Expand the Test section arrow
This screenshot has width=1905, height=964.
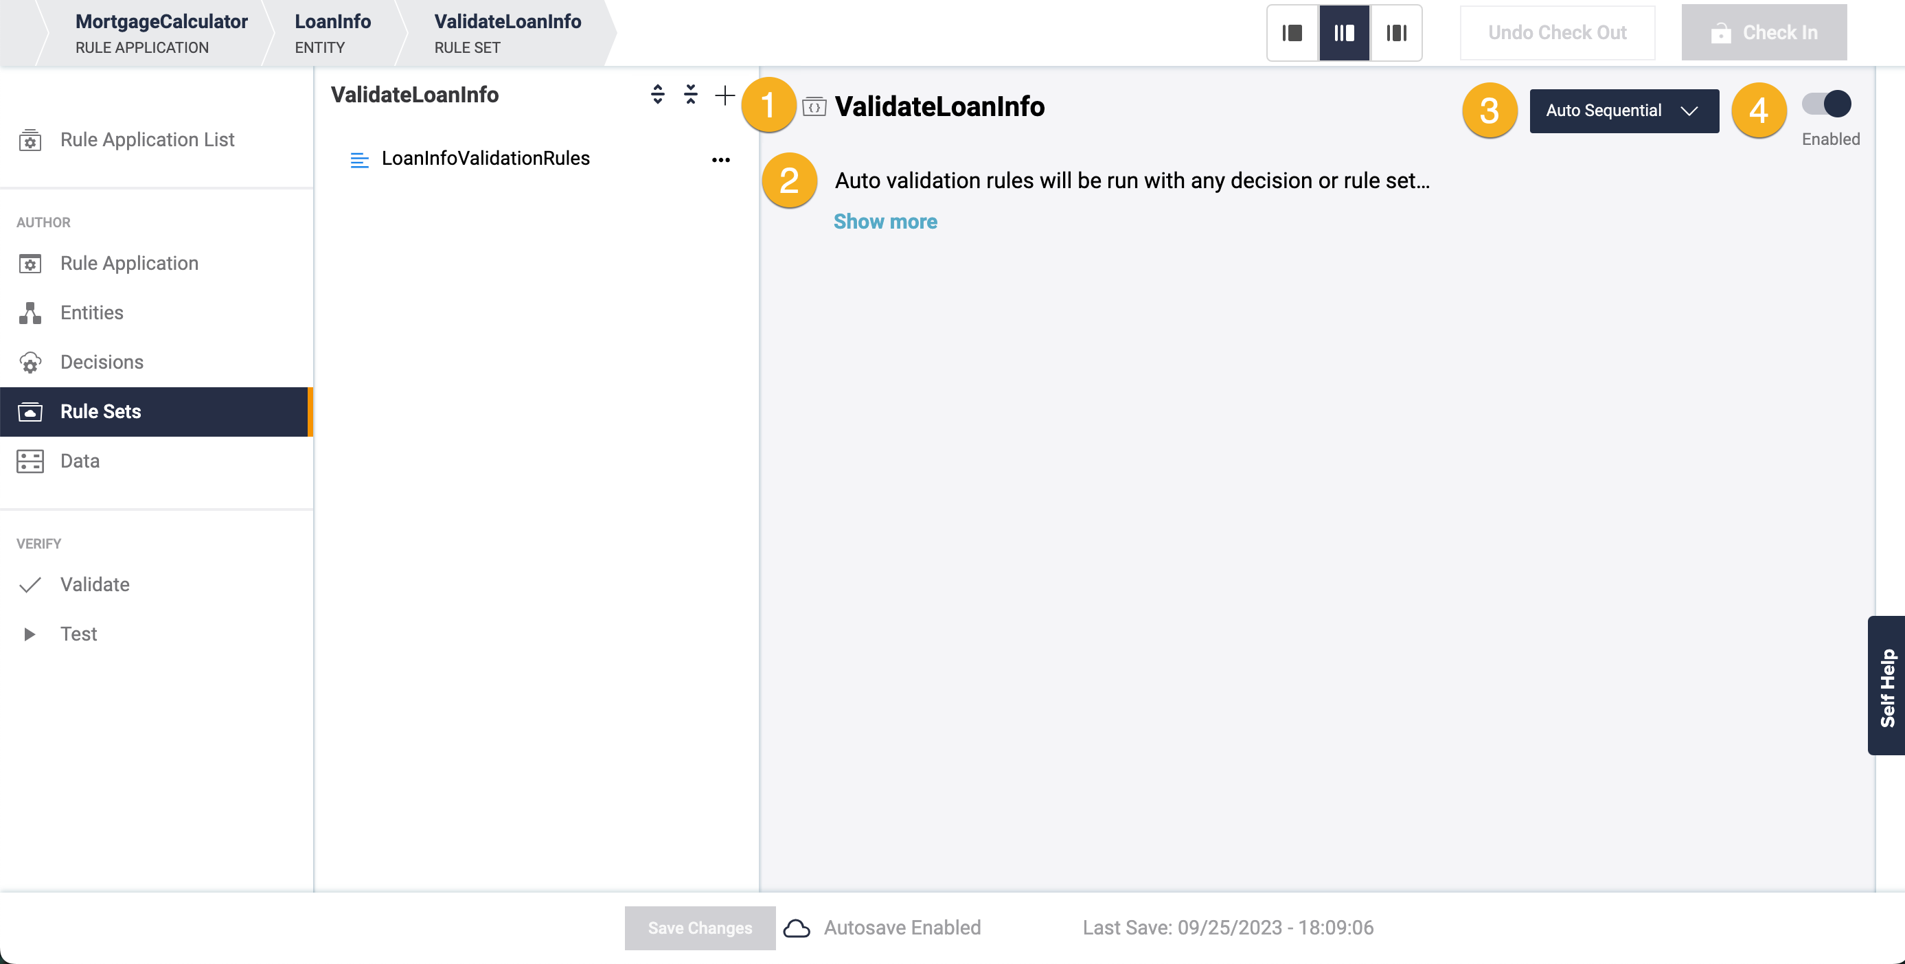(x=30, y=634)
